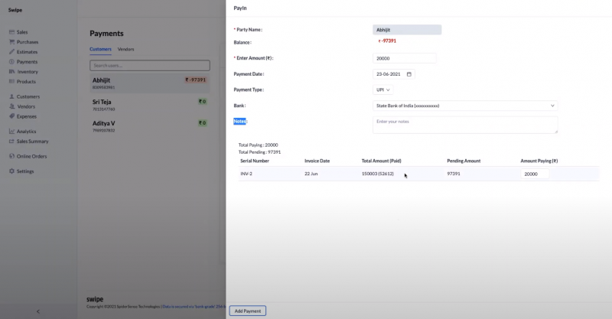Click the Settings gear icon
The width and height of the screenshot is (612, 319).
point(11,171)
